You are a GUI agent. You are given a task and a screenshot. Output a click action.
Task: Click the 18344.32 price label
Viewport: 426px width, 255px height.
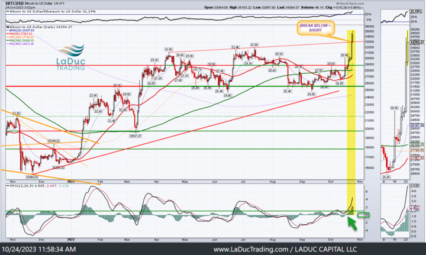(x=54, y=141)
